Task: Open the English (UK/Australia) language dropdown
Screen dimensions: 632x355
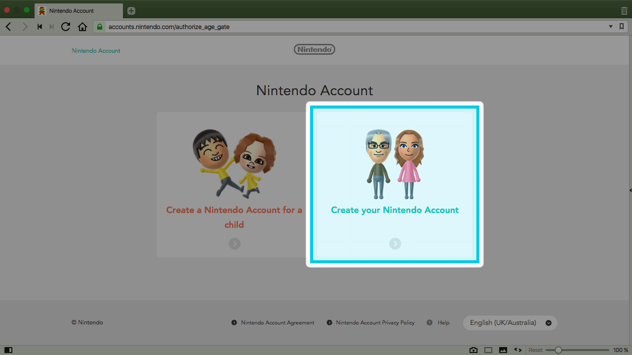Action: [510, 323]
